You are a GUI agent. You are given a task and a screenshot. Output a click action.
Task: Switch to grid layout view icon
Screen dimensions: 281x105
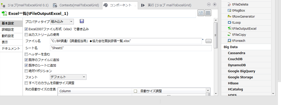(x=201, y=13)
